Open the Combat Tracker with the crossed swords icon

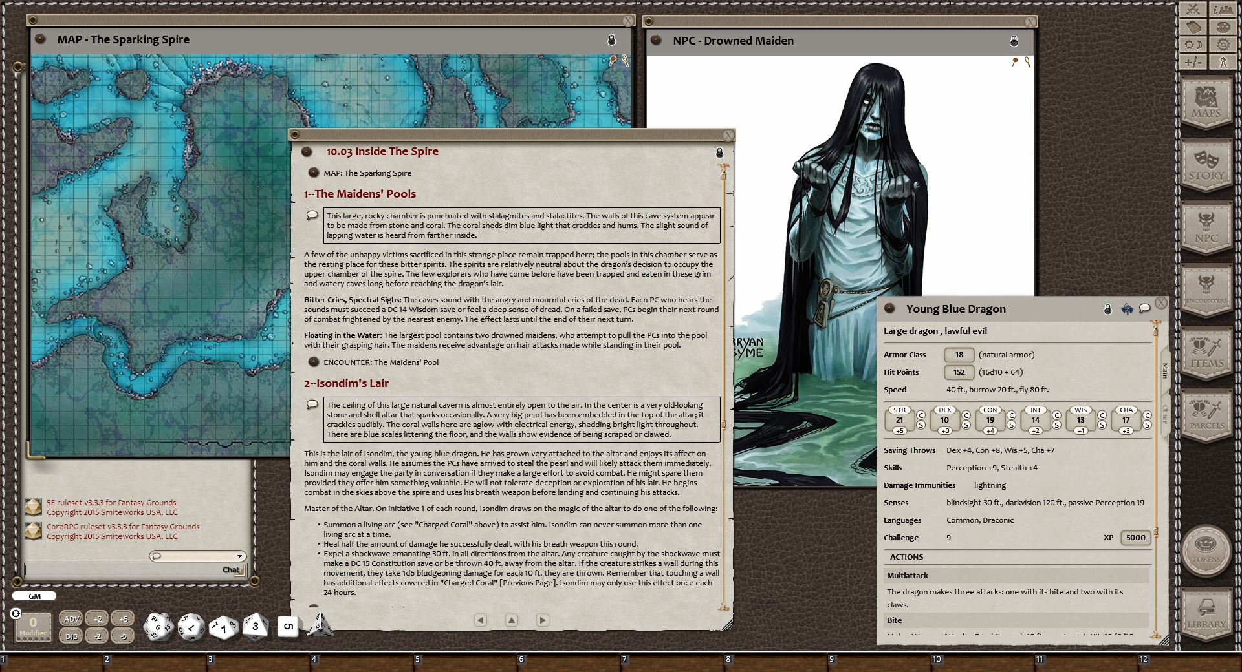click(1193, 10)
